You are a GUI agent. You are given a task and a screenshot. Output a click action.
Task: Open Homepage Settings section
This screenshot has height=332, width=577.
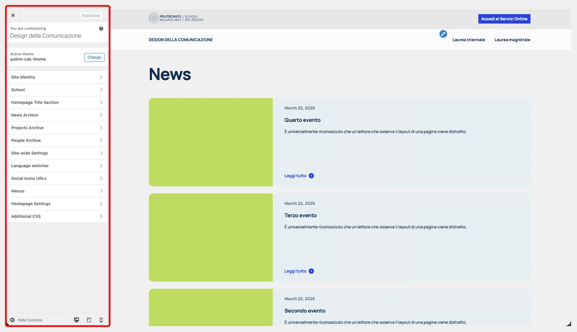(x=57, y=204)
